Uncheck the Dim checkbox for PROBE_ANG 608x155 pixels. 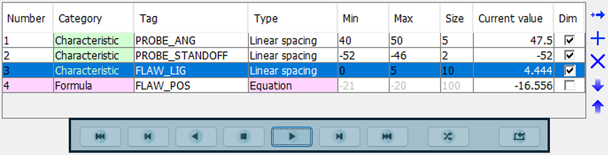[569, 40]
